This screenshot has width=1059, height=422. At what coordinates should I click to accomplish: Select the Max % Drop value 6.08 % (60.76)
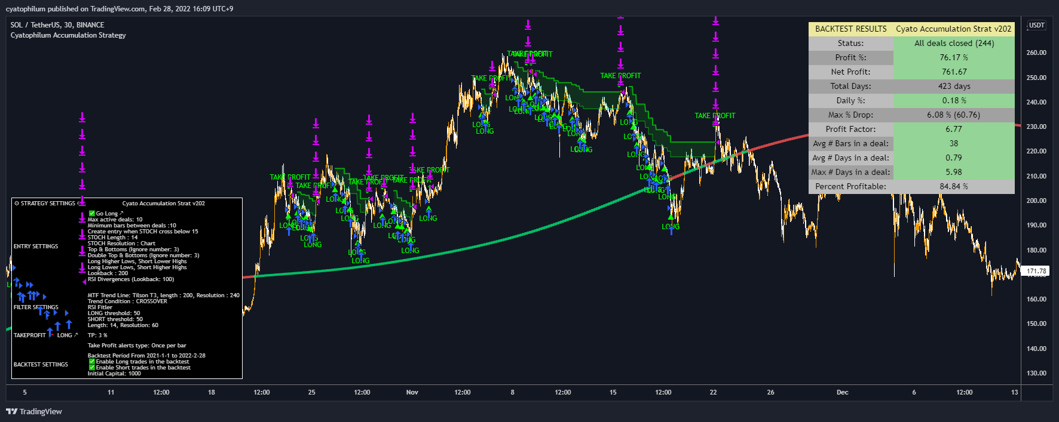point(954,115)
